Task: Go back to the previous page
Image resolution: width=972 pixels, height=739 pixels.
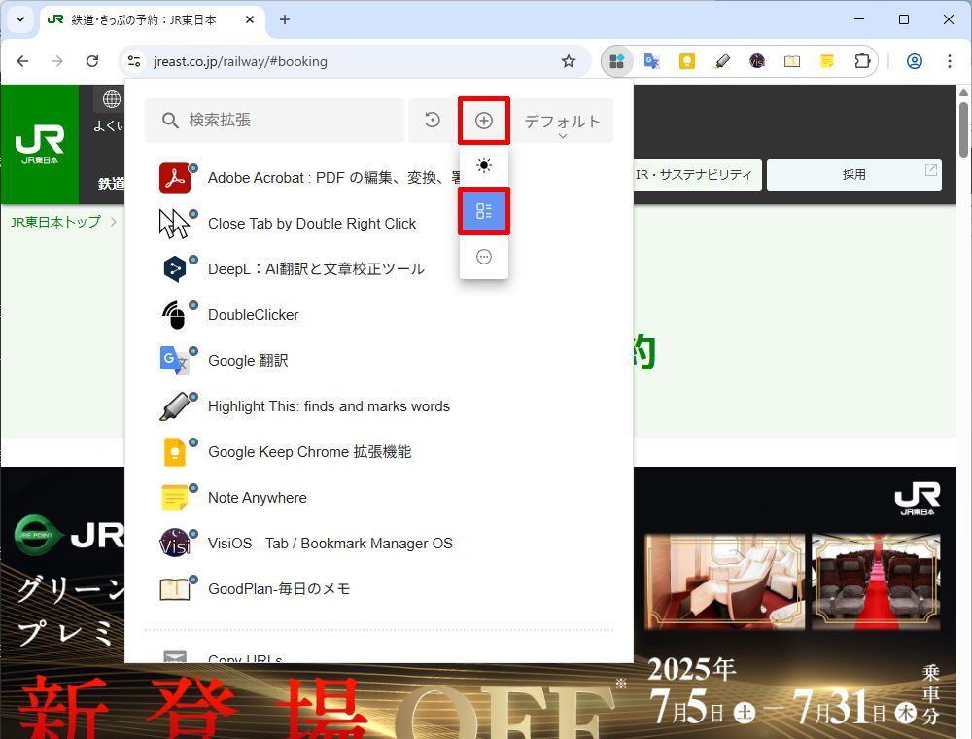Action: [x=22, y=61]
